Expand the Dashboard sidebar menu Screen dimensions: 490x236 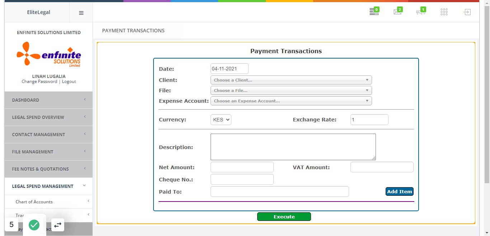pyautogui.click(x=48, y=100)
